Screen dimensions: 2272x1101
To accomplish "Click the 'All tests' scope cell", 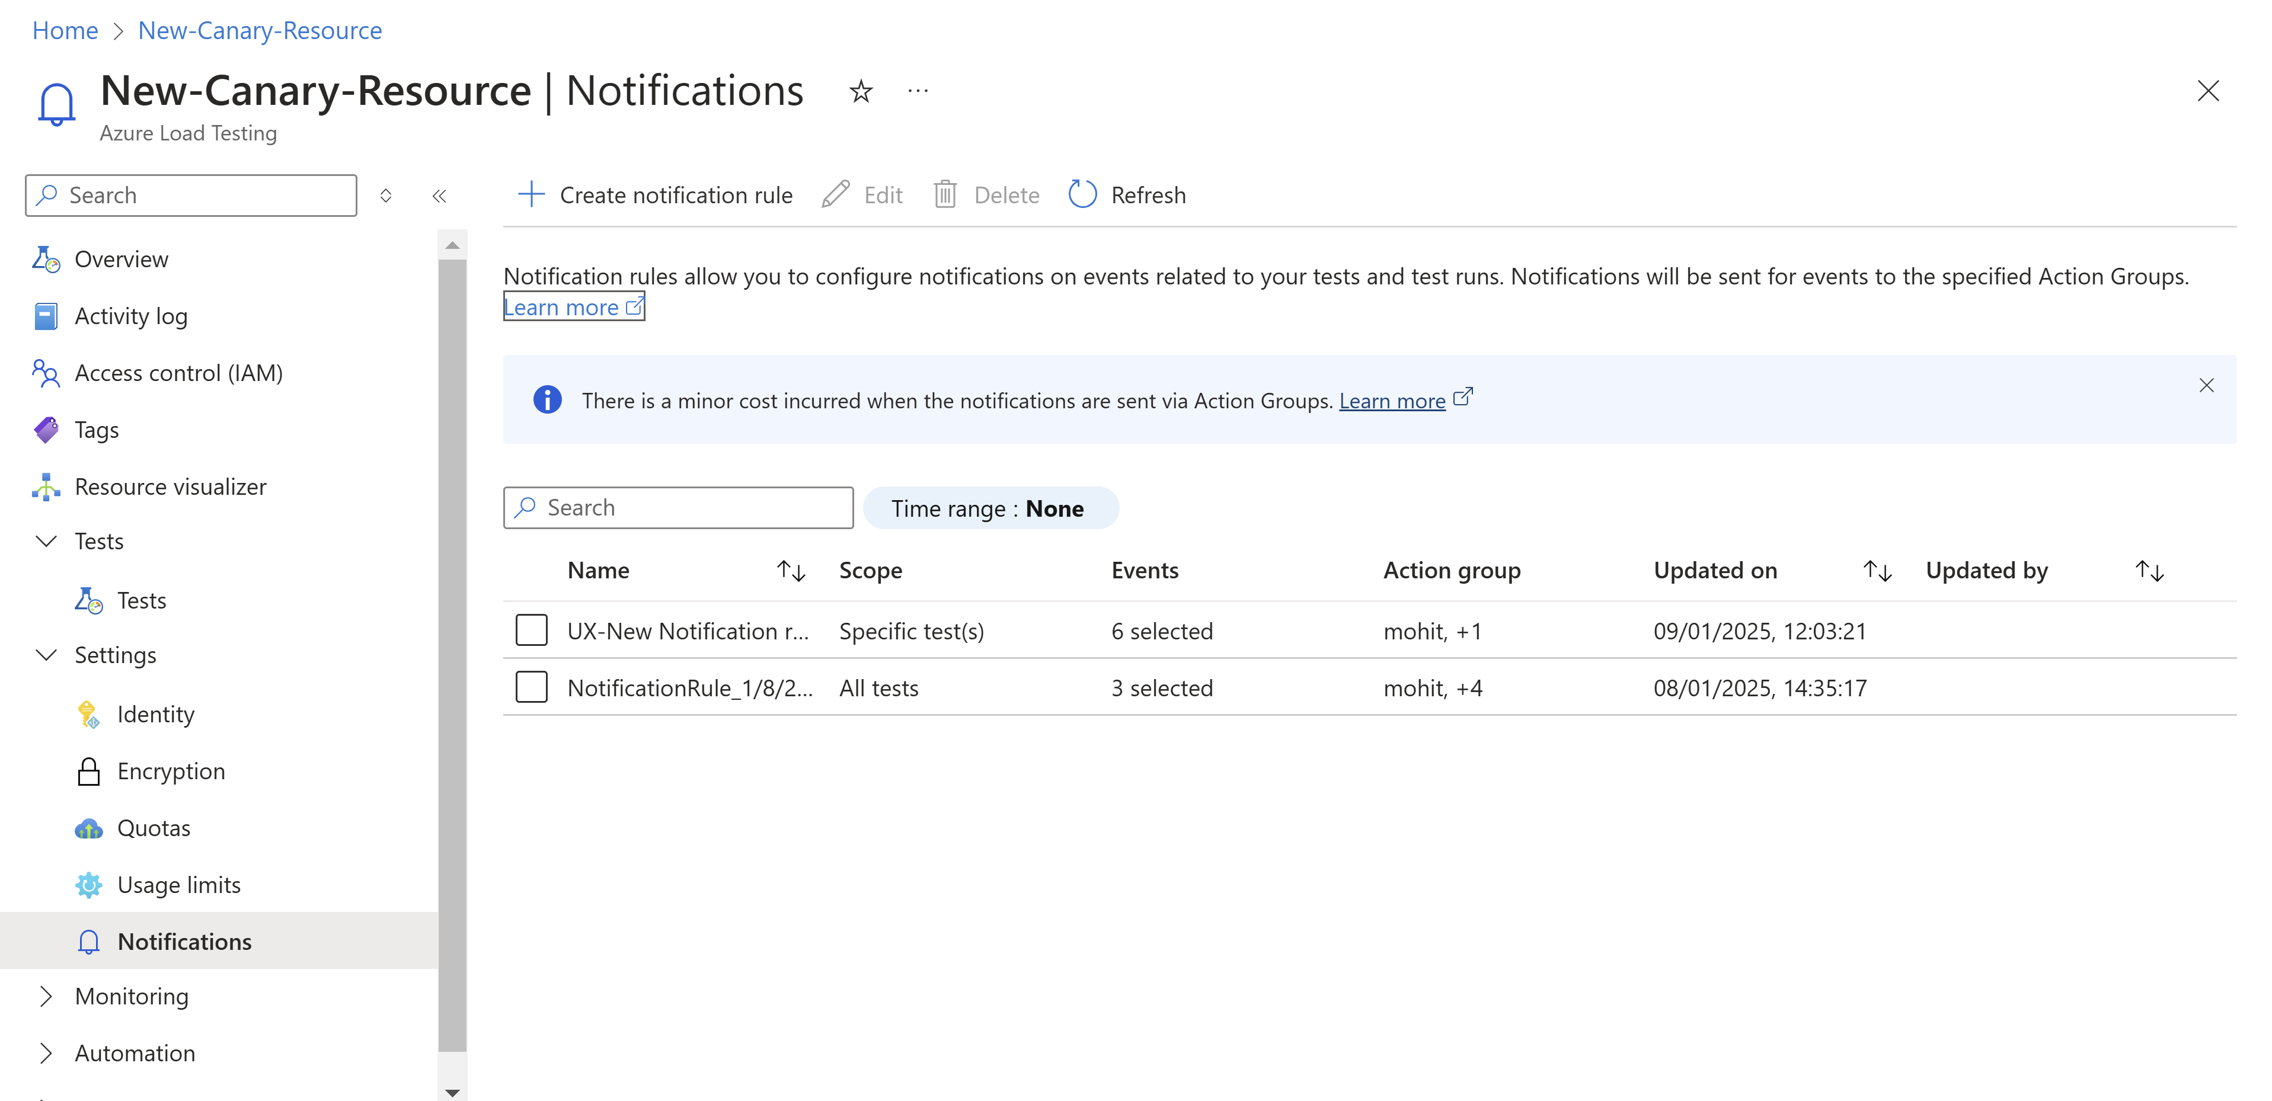I will tap(878, 687).
